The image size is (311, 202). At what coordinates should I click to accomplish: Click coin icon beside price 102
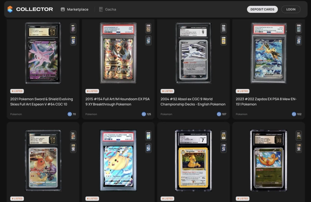[294, 114]
